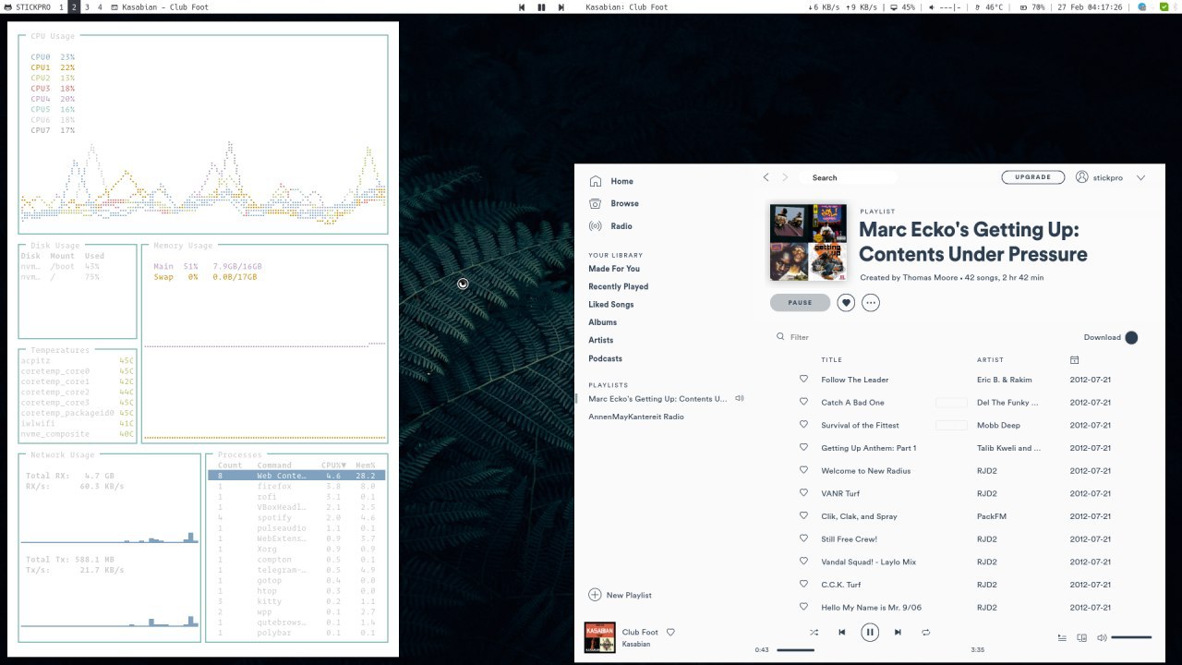
Task: Click the top bar pause icon
Action: point(541,7)
